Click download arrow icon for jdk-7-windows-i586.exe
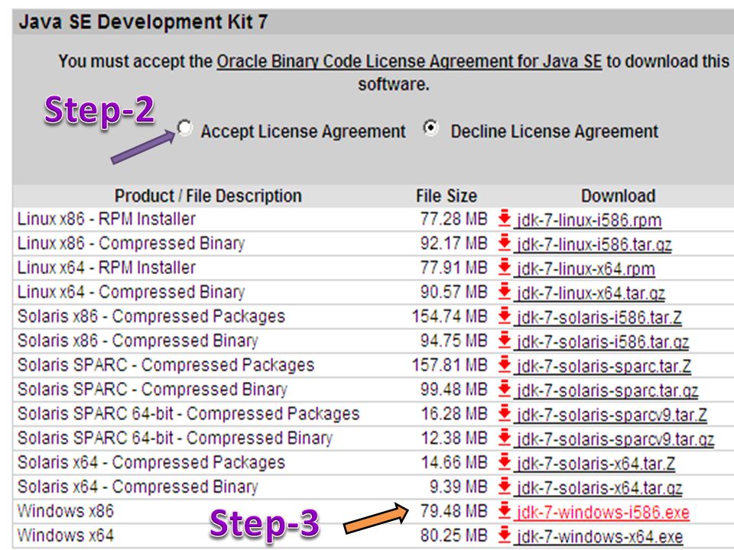Screen dimensions: 734x550 [504, 510]
